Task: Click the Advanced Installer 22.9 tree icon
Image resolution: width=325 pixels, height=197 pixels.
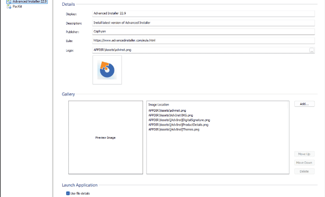Action: click(x=9, y=1)
